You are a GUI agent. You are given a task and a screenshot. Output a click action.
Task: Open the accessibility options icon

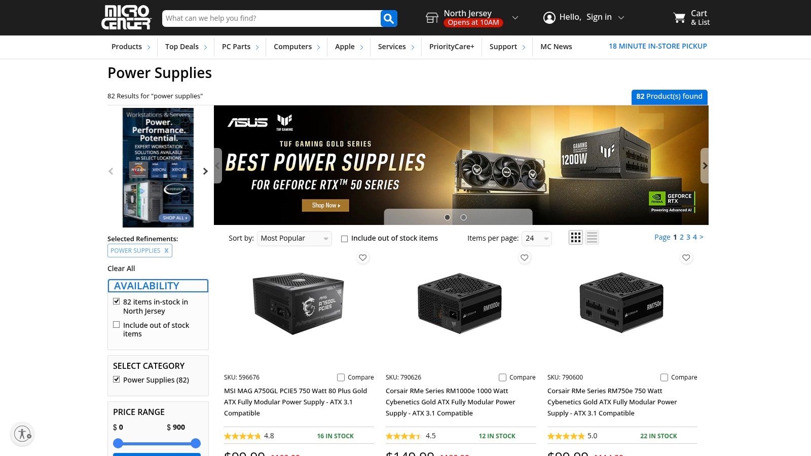click(22, 434)
